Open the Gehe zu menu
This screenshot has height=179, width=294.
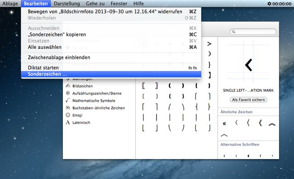tap(95, 4)
